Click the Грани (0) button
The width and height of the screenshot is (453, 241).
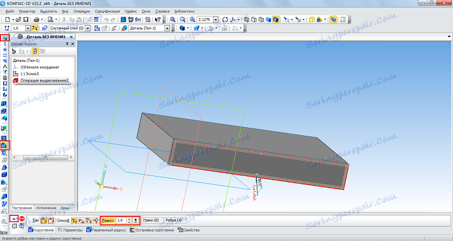click(150, 220)
